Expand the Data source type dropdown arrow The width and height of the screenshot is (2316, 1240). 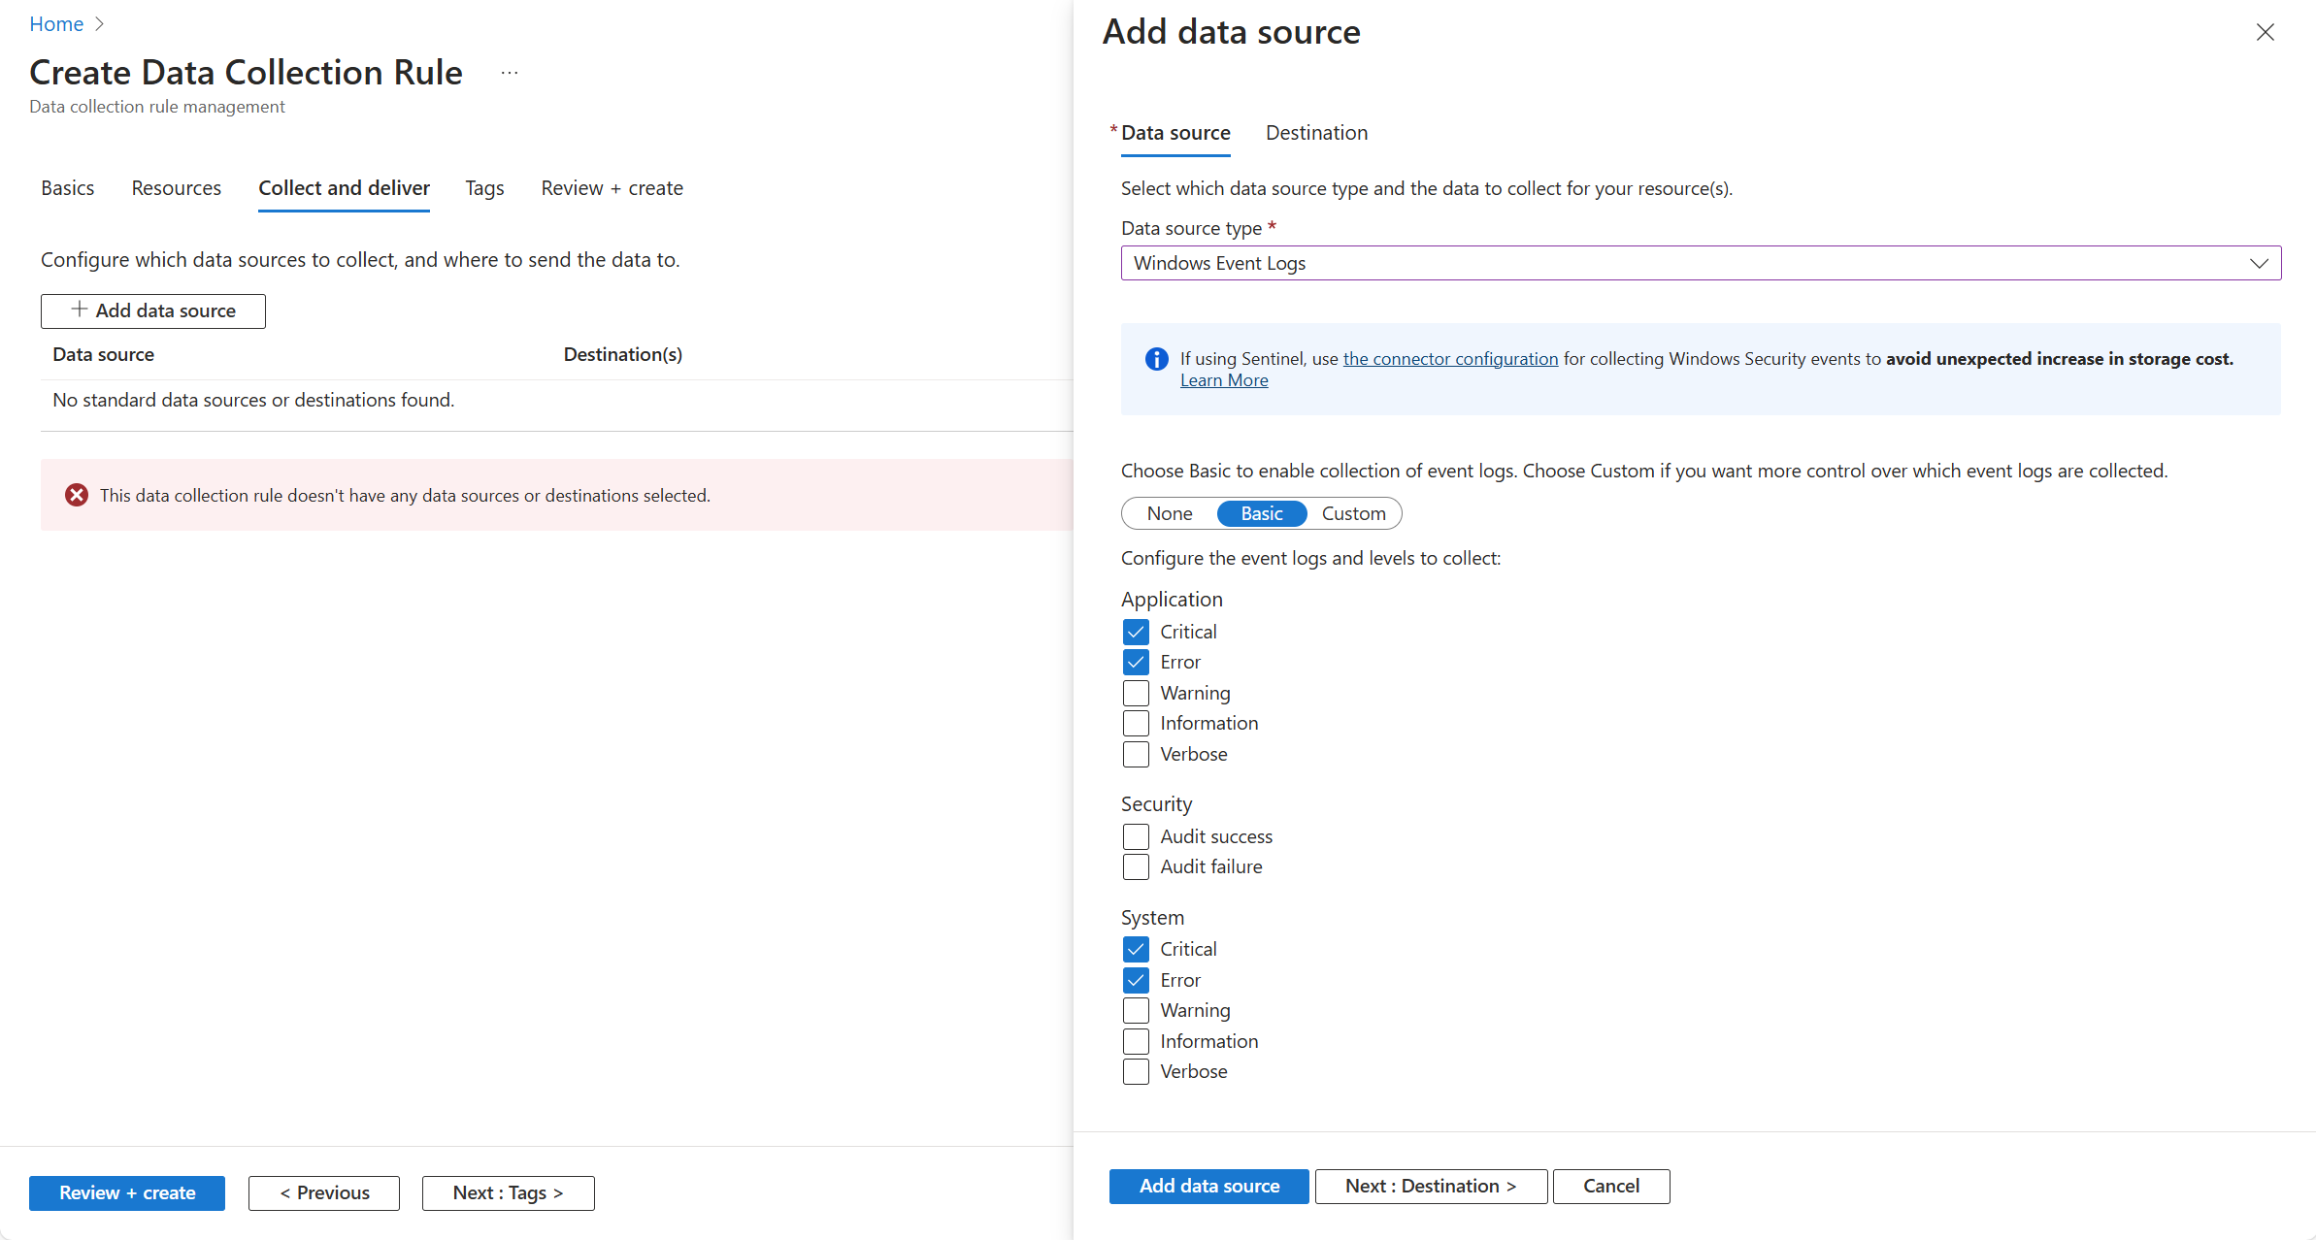tap(2259, 263)
